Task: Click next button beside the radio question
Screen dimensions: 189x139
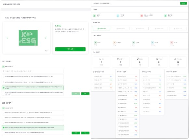Action: click(85, 94)
